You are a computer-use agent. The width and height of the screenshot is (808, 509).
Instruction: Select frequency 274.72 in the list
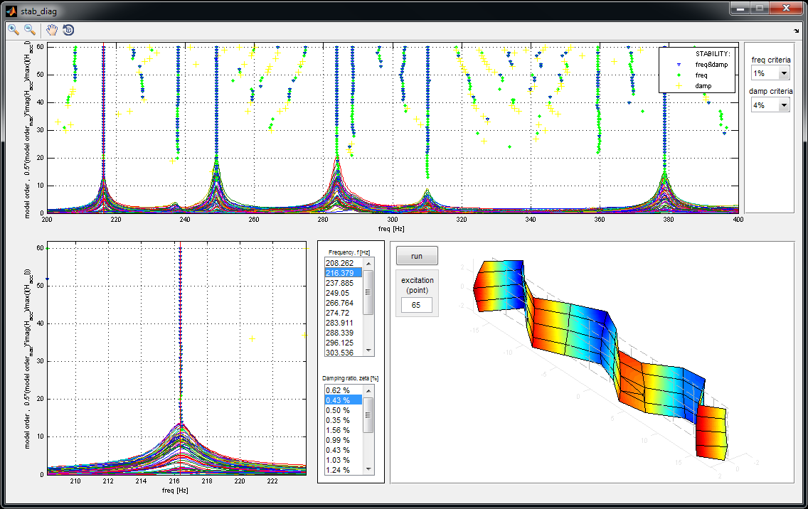[x=344, y=313]
